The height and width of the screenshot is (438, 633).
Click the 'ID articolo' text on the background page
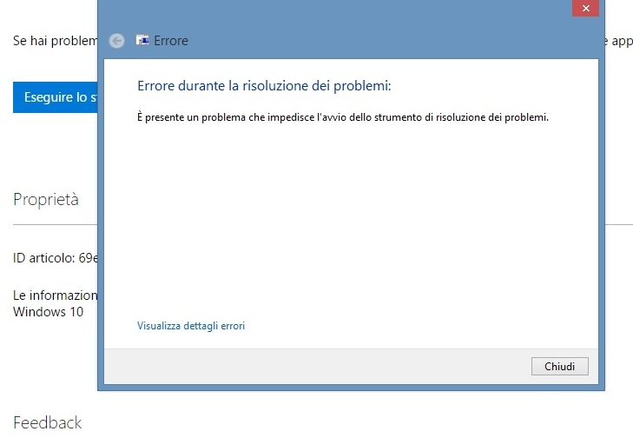point(43,258)
